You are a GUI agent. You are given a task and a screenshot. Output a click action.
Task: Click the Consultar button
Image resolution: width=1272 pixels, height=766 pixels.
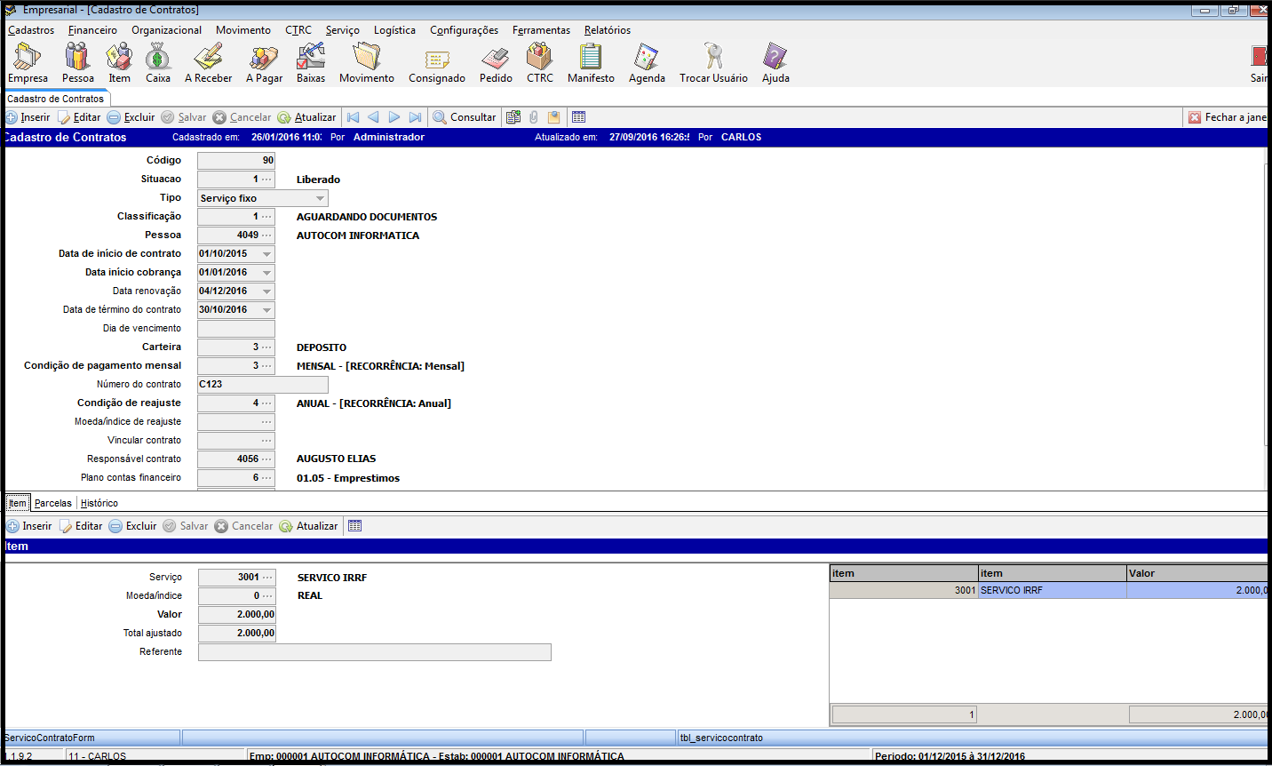click(464, 117)
